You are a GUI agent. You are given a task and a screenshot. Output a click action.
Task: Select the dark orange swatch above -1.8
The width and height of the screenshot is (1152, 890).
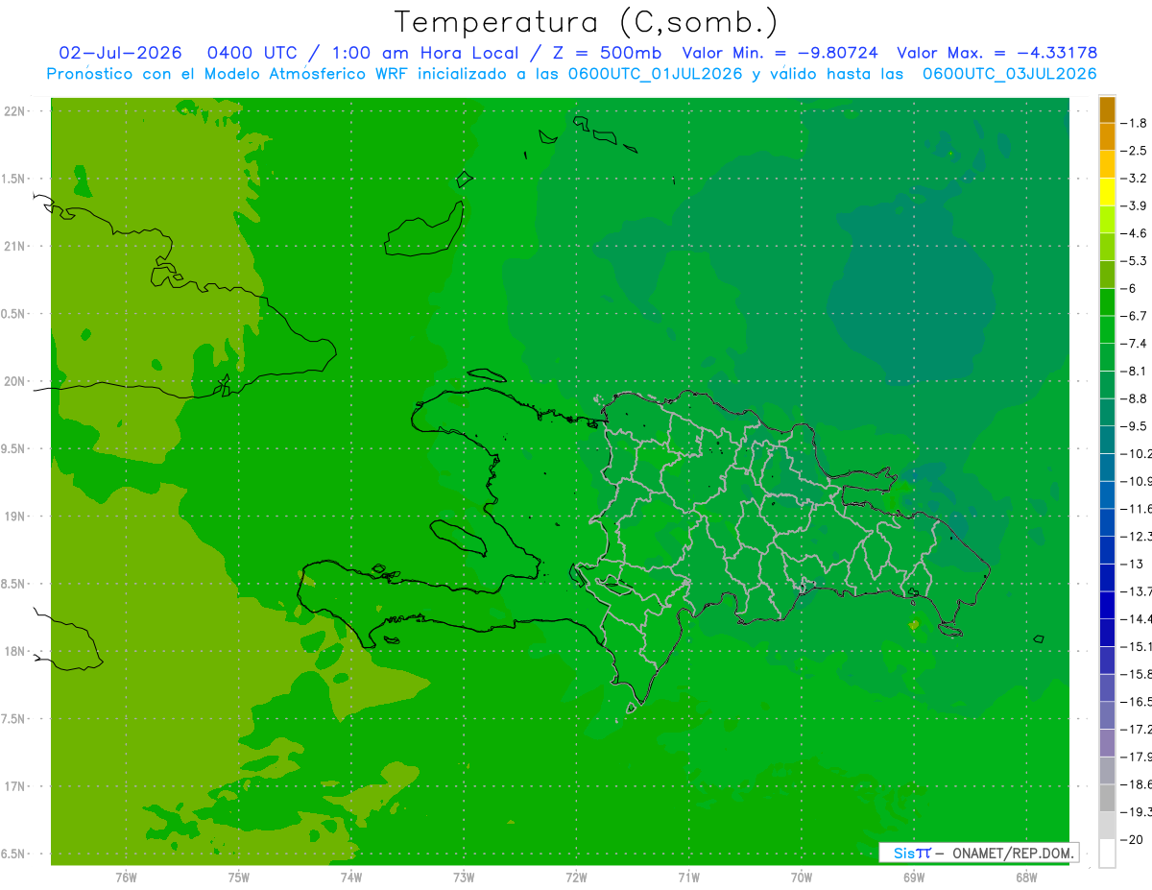tap(1107, 109)
